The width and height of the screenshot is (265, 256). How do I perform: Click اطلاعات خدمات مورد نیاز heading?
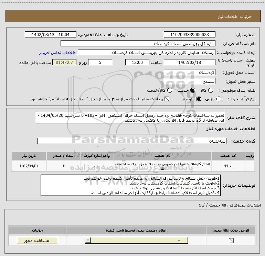click(231, 129)
